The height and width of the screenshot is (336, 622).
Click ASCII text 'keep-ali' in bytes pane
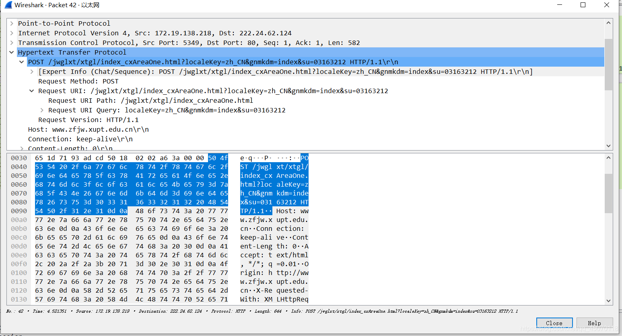[256, 238]
